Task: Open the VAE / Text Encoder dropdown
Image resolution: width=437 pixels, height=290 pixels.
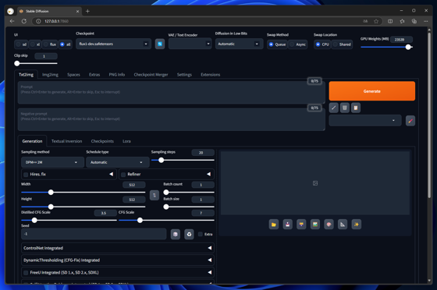Action: 190,44
